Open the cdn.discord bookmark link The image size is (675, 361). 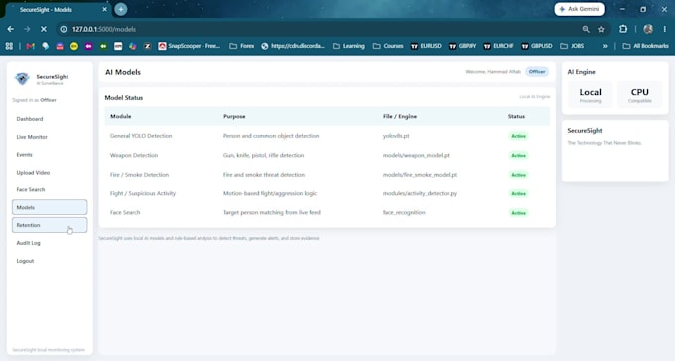(x=293, y=46)
